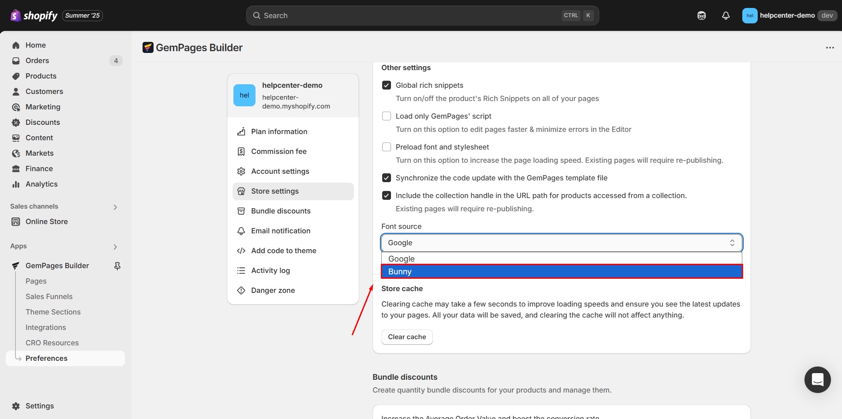842x419 pixels.
Task: Go to Theme Sections in sidebar
Action: click(x=53, y=312)
